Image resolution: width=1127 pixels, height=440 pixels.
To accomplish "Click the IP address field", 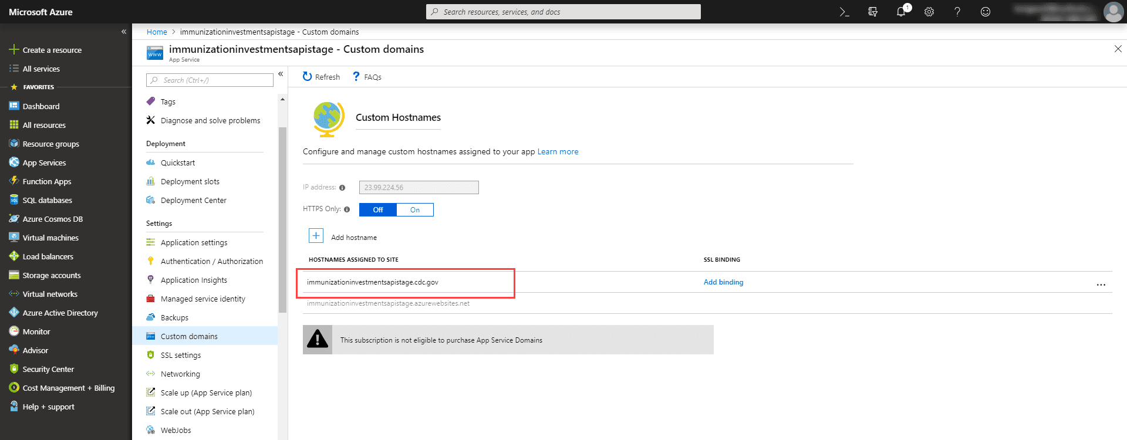I will coord(419,188).
